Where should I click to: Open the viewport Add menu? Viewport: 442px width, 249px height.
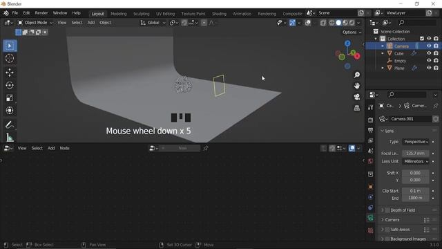click(x=90, y=23)
